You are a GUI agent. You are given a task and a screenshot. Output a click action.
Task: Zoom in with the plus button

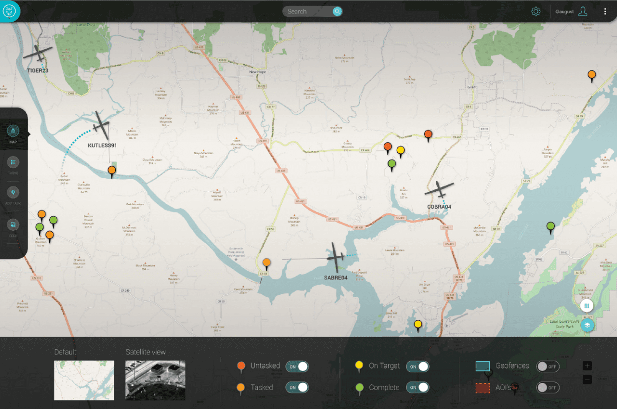pos(587,366)
